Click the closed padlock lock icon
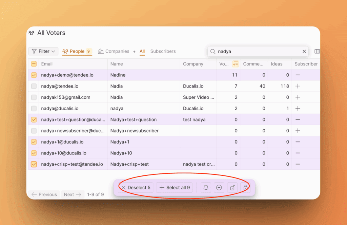Viewport: 347px width, 225px height. click(245, 188)
